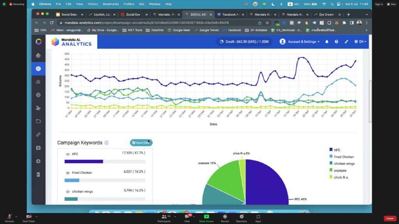
Task: Click the Mandala colorful ring logo icon
Action: [39, 42]
